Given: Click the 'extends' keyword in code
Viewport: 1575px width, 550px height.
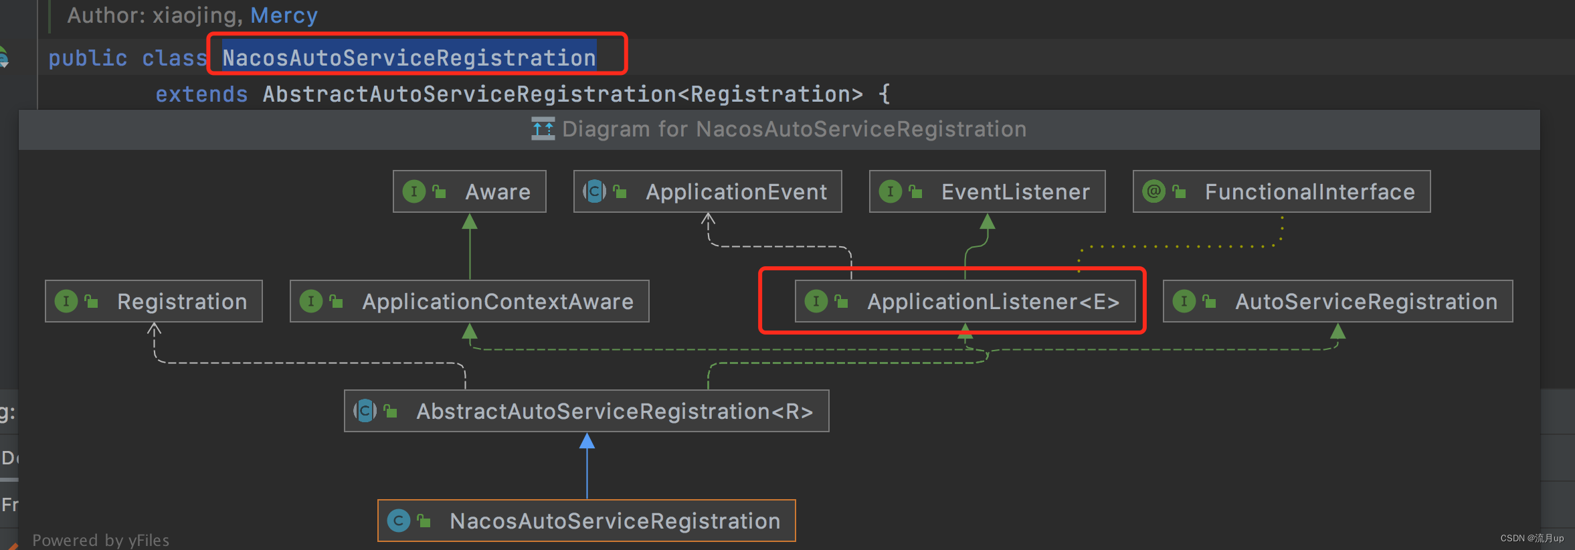Looking at the screenshot, I should click(201, 94).
